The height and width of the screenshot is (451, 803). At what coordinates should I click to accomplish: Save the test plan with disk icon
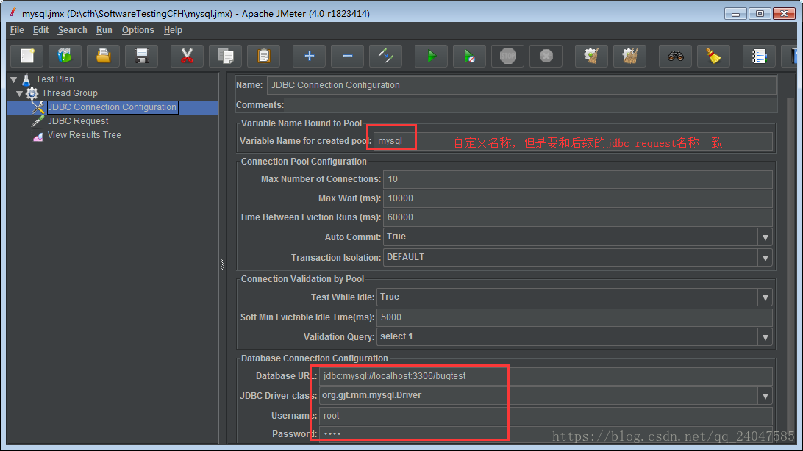click(x=142, y=56)
